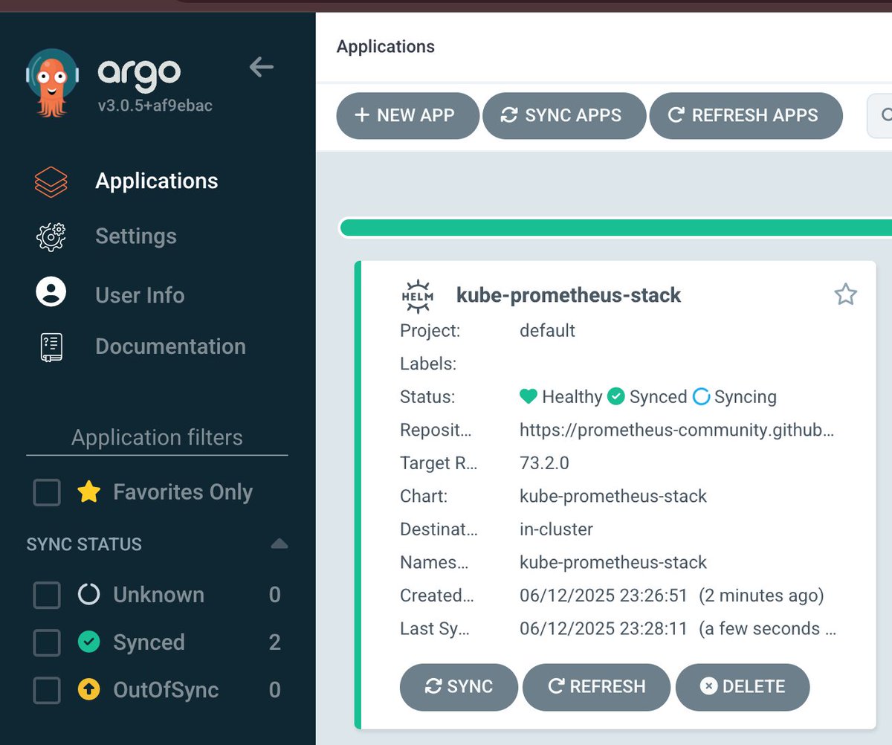This screenshot has height=745, width=892.
Task: Open the Documentation nav item
Action: 170,346
